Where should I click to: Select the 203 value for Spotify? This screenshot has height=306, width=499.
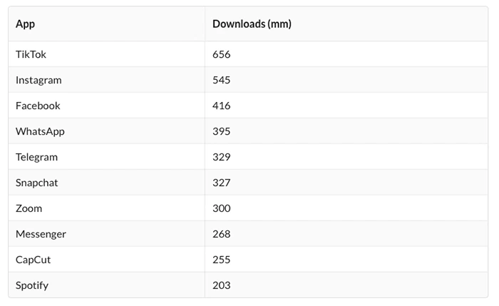point(222,285)
